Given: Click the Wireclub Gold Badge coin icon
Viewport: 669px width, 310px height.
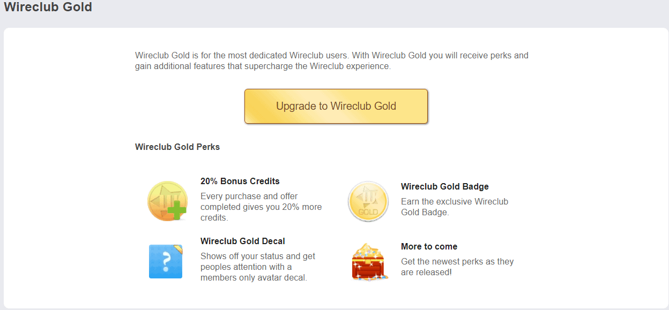Looking at the screenshot, I should click(368, 201).
